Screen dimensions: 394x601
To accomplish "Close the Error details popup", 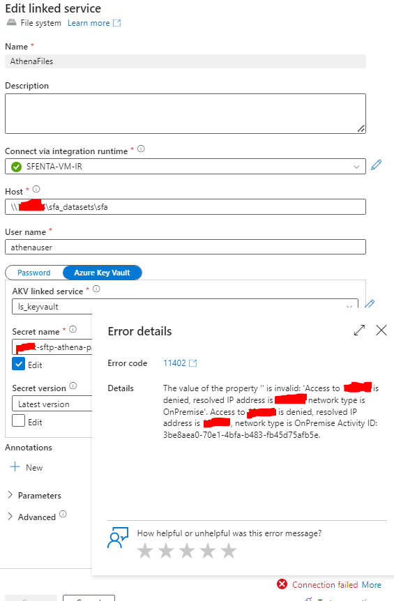I will (x=381, y=330).
